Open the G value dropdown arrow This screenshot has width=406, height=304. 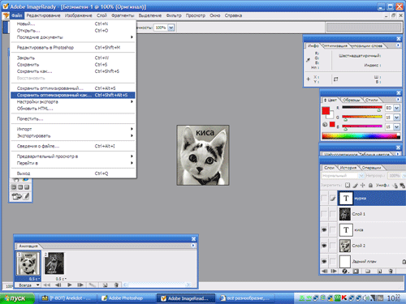click(396, 118)
